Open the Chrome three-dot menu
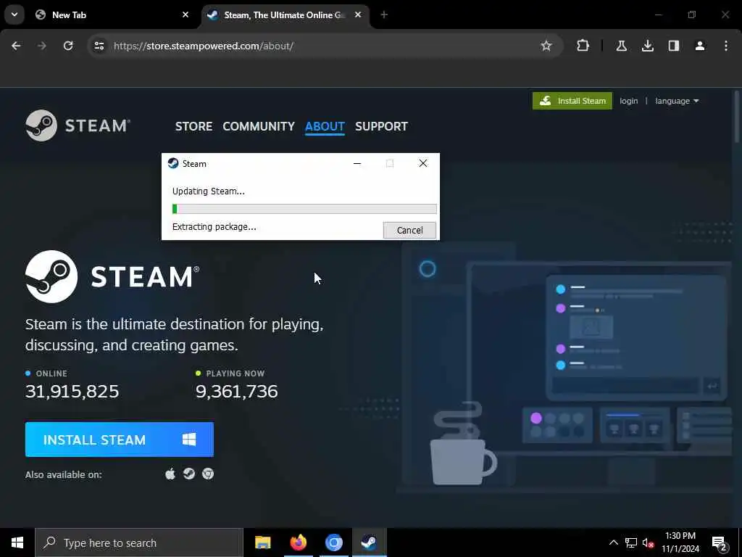 coord(726,46)
